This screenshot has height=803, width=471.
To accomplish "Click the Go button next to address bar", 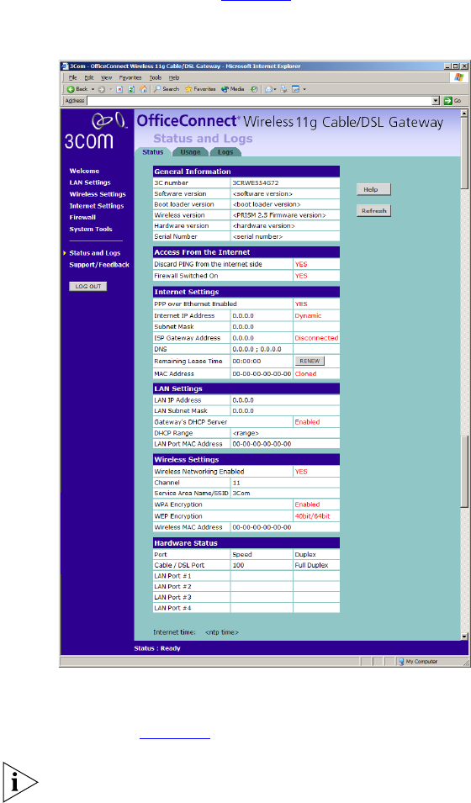I will pyautogui.click(x=452, y=101).
